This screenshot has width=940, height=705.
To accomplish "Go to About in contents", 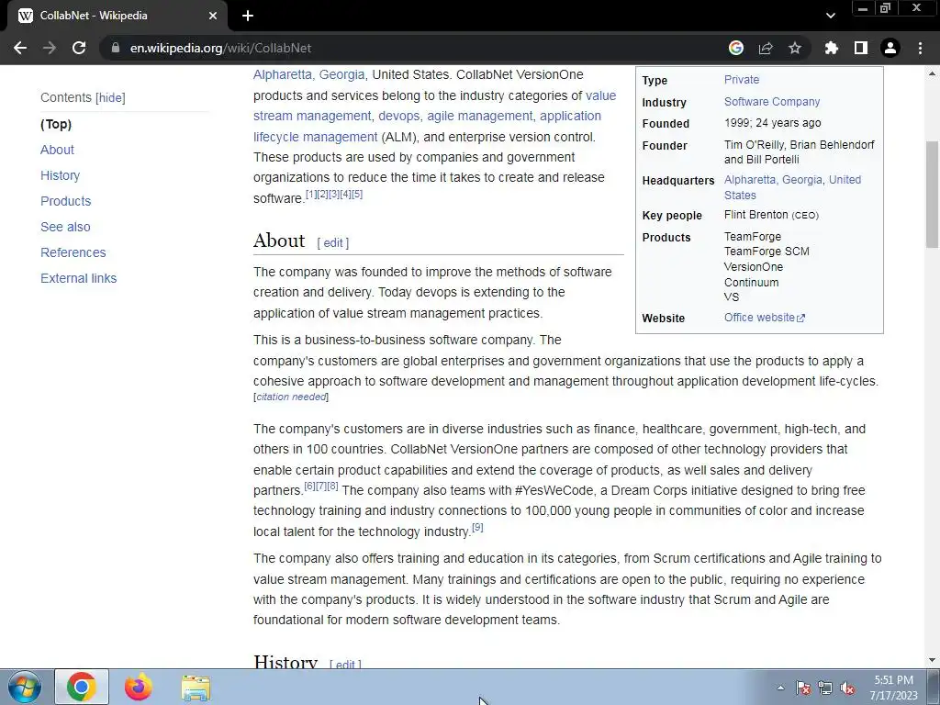I will coord(57,150).
